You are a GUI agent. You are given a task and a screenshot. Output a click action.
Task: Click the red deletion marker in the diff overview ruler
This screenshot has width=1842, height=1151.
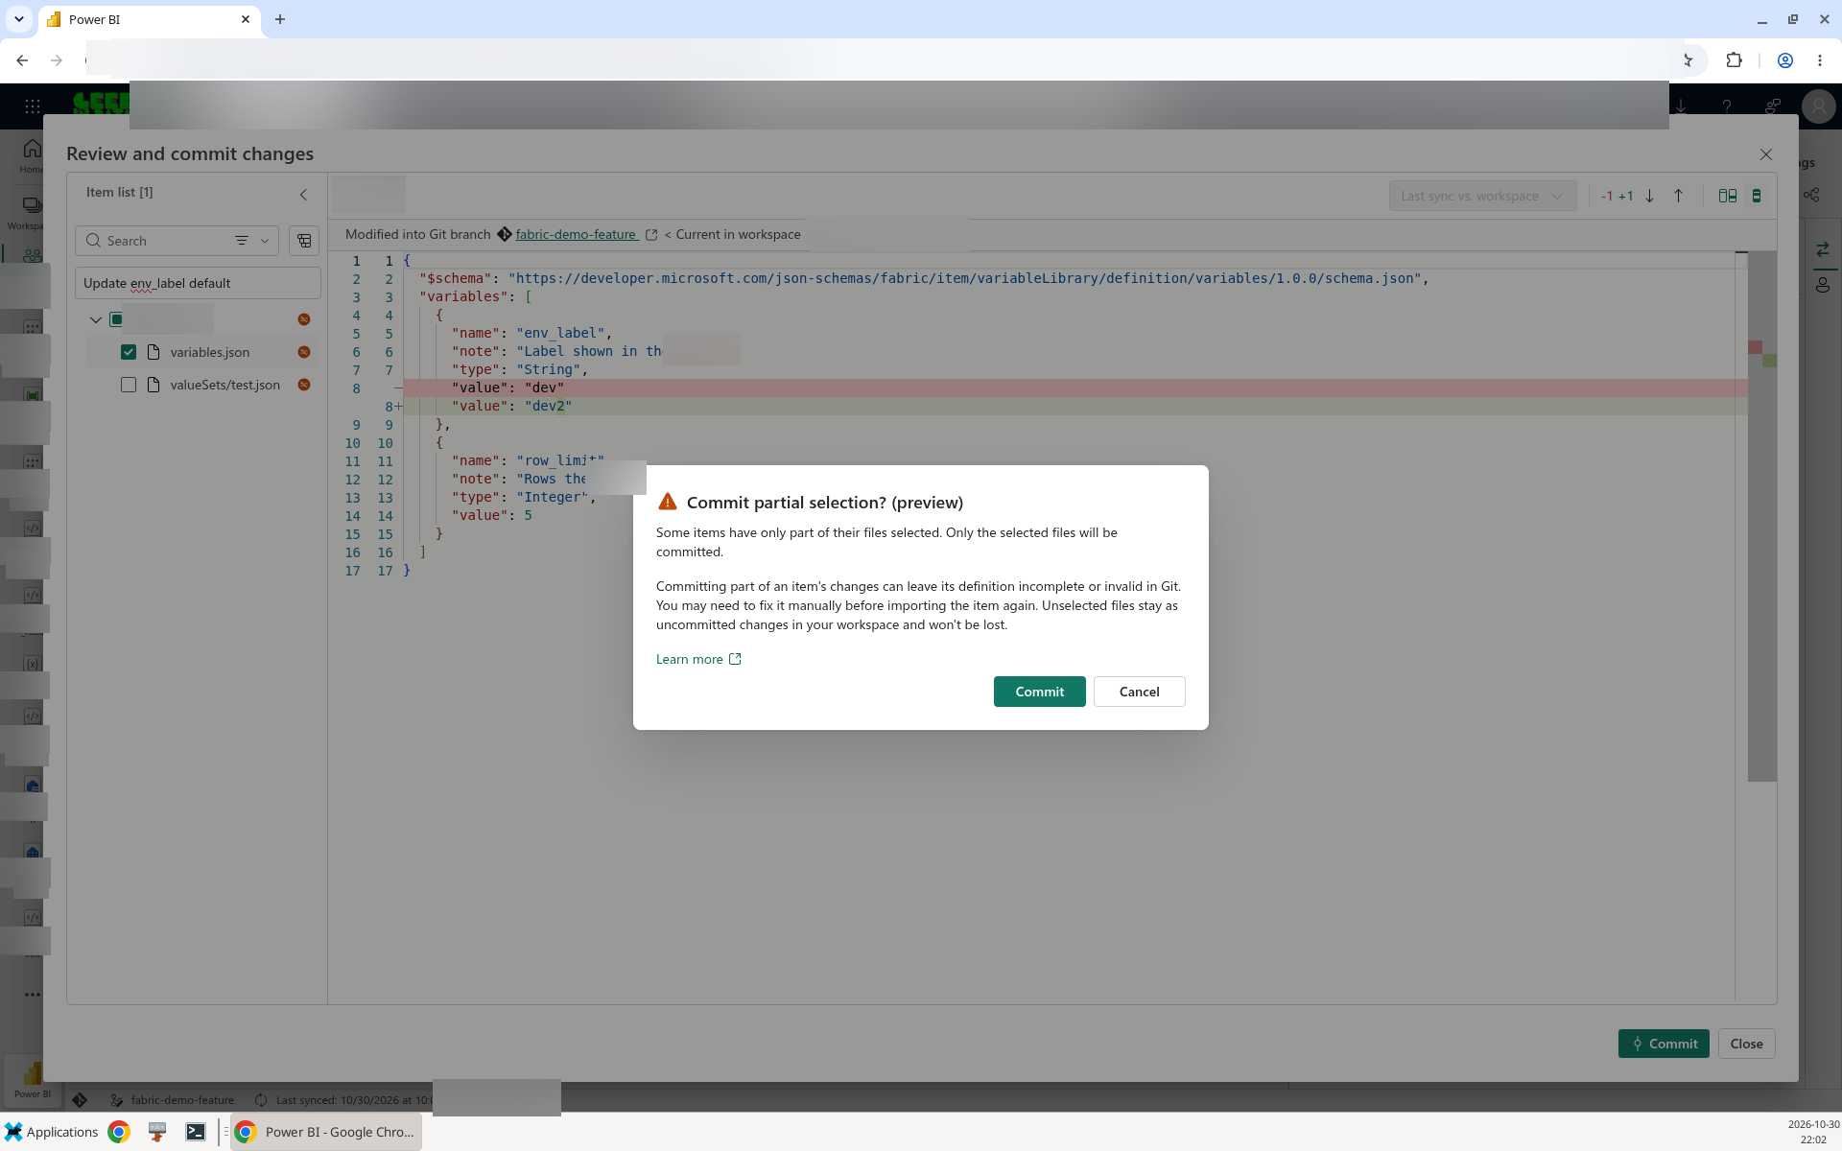tap(1755, 347)
